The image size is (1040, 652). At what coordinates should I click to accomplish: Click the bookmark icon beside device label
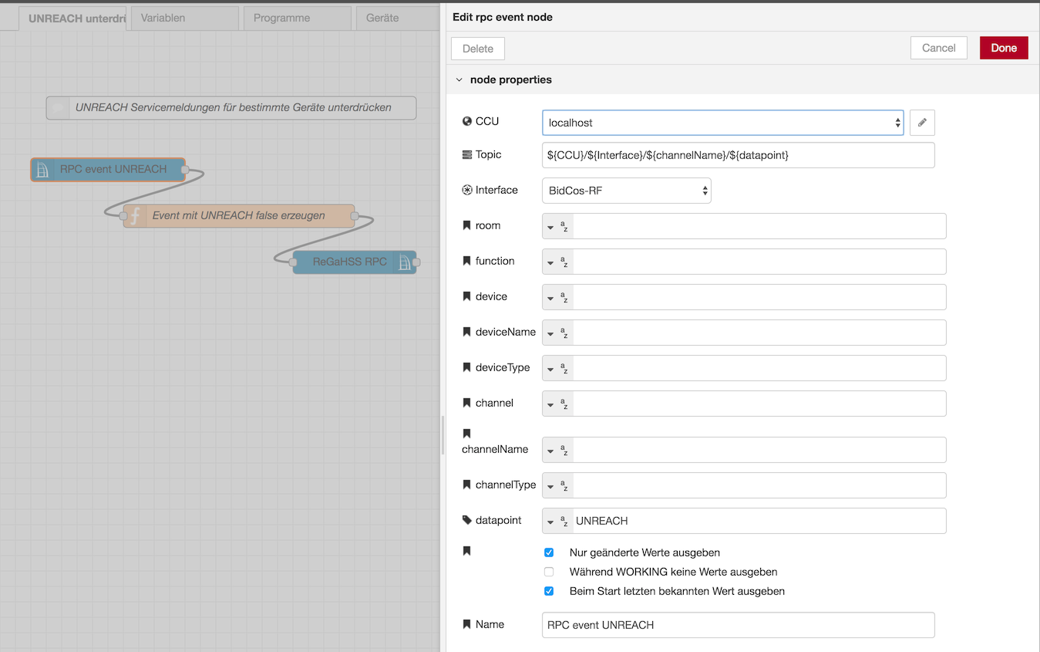(466, 296)
